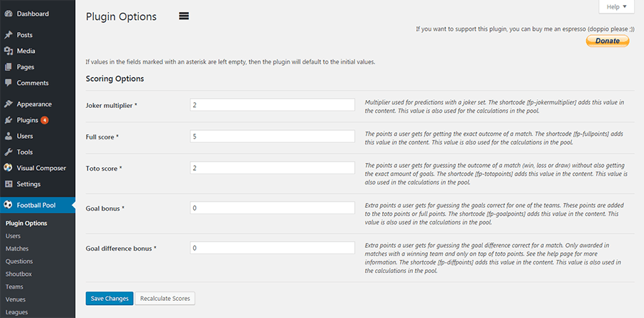Screen dimensions: 644x318
Task: Click the Comments speech bubble icon
Action: click(8, 83)
